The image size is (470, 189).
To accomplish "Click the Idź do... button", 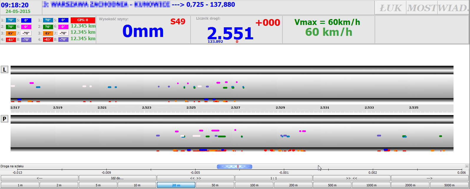I will click(x=117, y=178).
